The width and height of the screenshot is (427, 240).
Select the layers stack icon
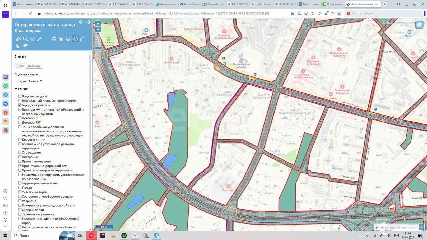32,39
